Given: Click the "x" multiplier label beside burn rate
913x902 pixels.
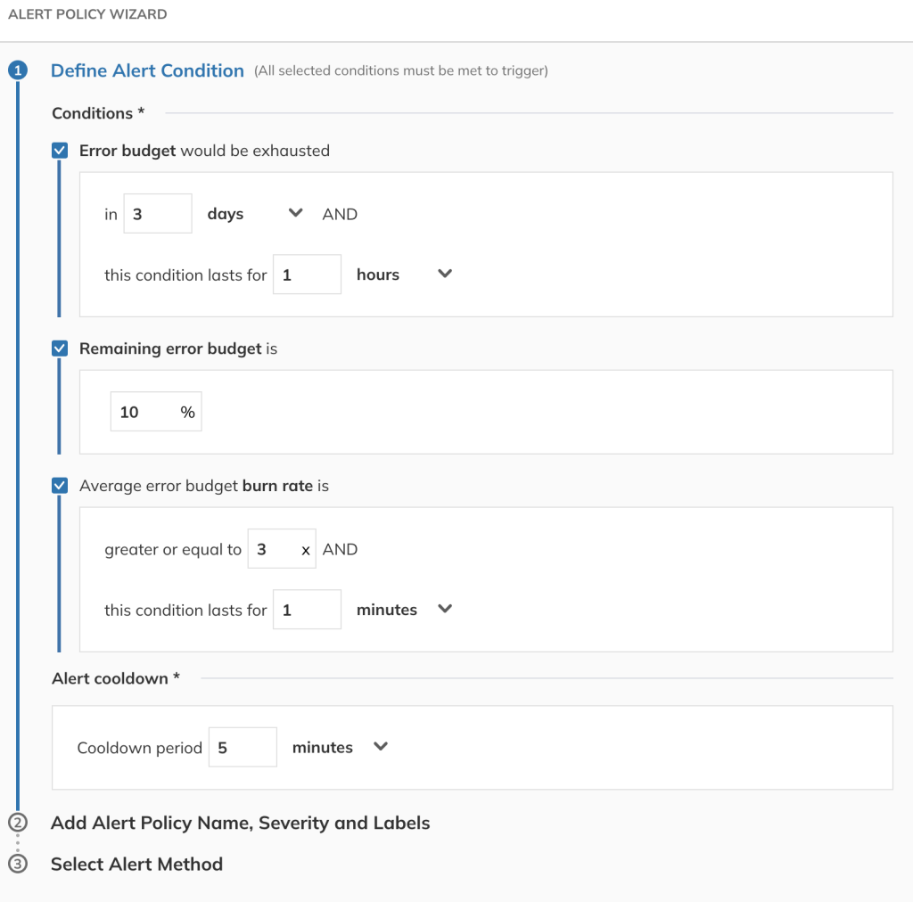Looking at the screenshot, I should (x=306, y=549).
